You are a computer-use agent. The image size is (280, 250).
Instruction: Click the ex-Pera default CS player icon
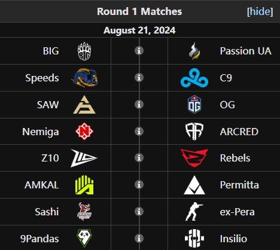(x=194, y=212)
